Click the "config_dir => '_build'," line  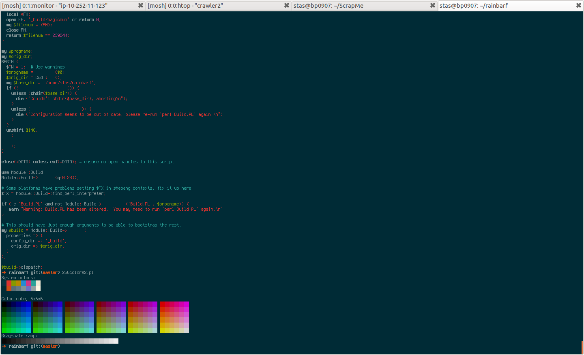pos(39,241)
